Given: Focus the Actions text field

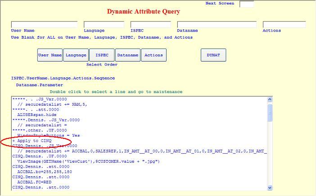Looking at the screenshot, I should click(284, 25).
